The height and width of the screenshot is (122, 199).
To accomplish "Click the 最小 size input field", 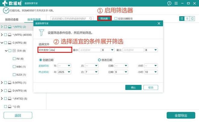I will 90,50.
